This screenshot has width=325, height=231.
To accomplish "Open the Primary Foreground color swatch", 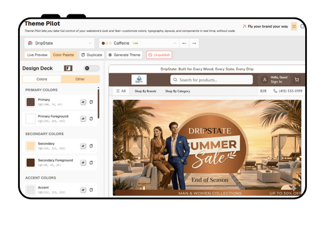I will [31, 119].
